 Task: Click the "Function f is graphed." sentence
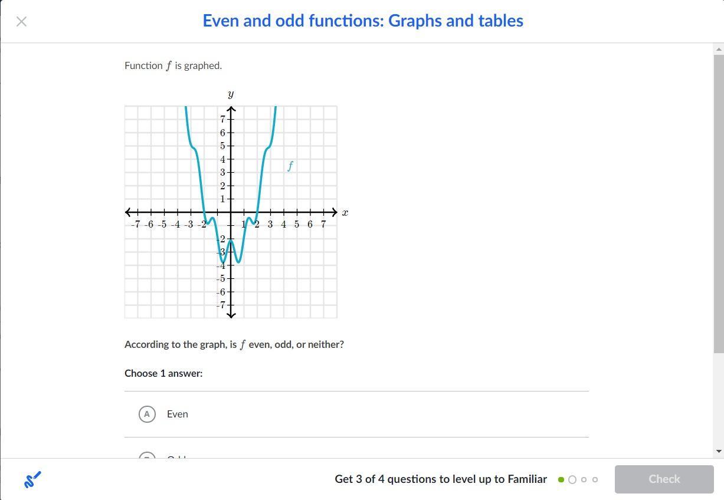pyautogui.click(x=173, y=65)
